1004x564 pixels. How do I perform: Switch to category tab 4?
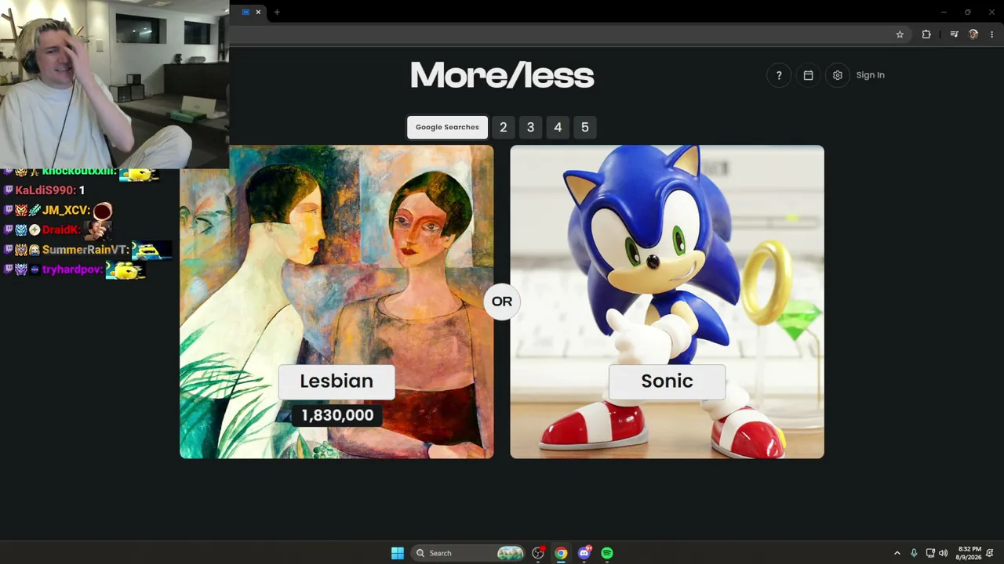tap(558, 127)
